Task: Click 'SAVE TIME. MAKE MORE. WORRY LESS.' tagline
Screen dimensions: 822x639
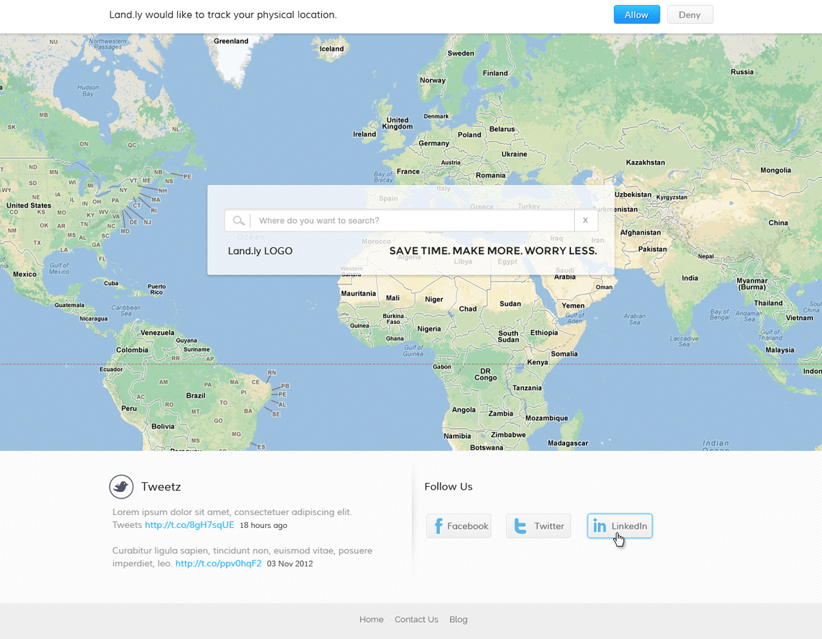Action: tap(493, 251)
